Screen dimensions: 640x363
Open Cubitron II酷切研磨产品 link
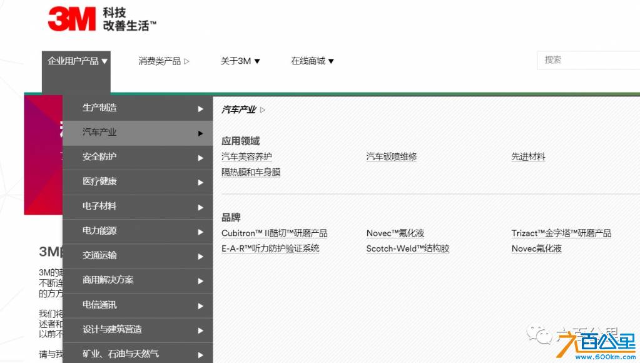[x=274, y=233]
